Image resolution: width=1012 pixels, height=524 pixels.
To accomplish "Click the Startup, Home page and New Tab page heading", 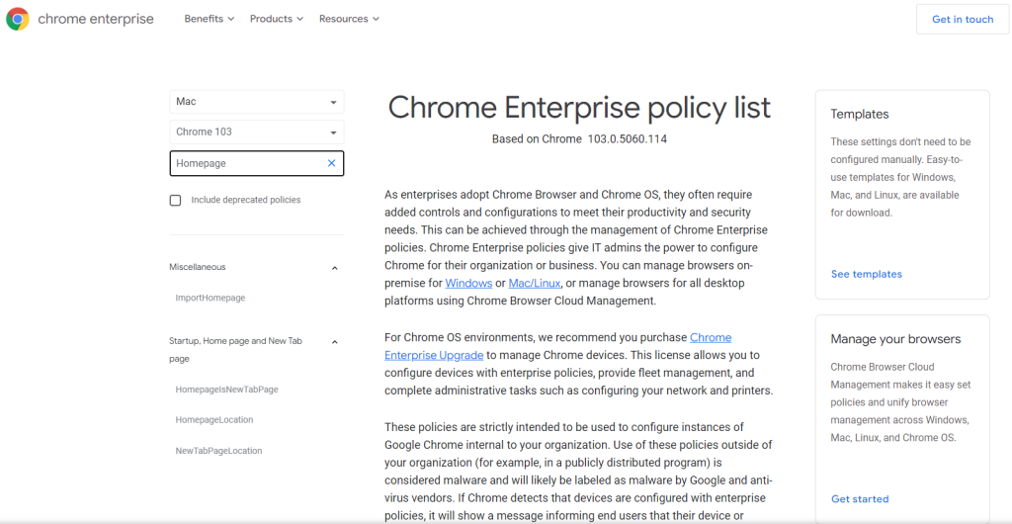I will point(235,350).
